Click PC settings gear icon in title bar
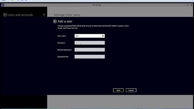The image size is (194, 109). pos(3,5)
